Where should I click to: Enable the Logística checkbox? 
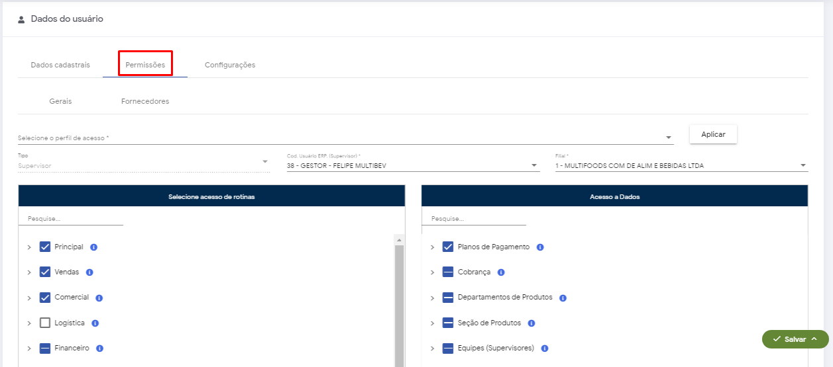(45, 323)
